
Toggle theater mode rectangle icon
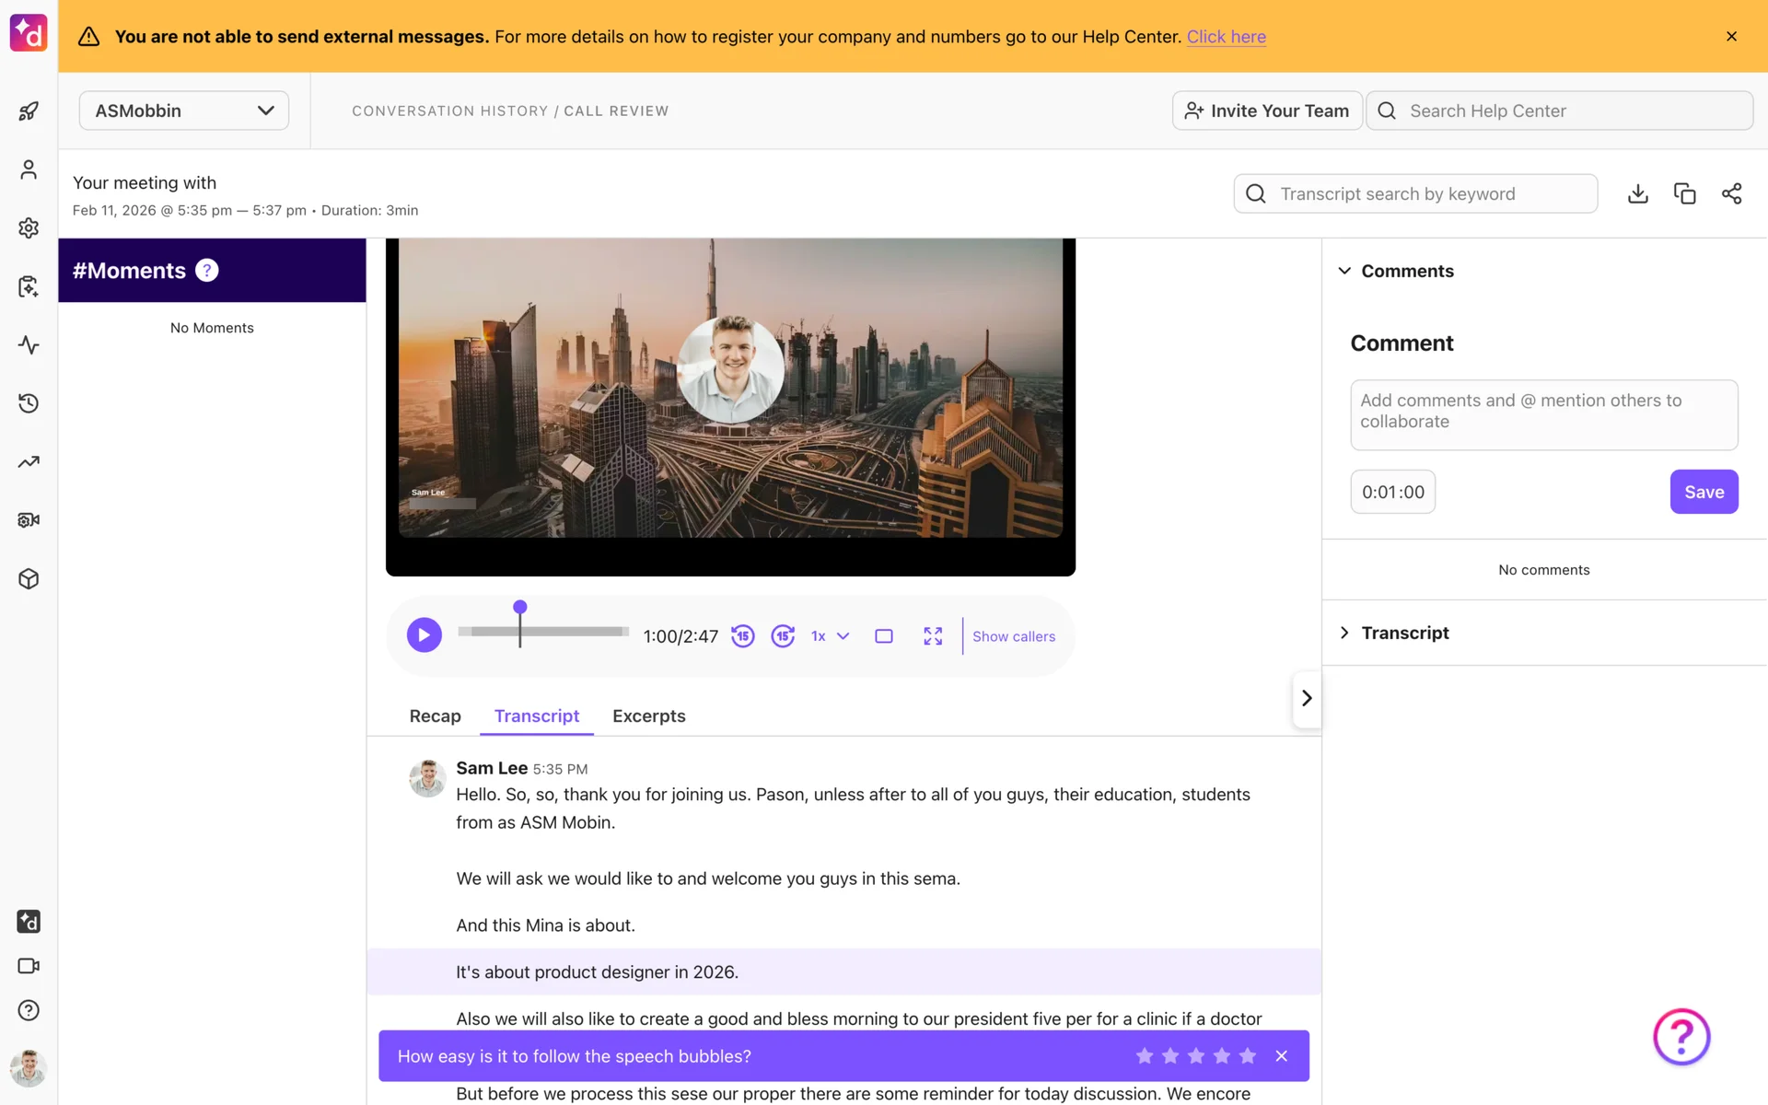click(x=884, y=636)
